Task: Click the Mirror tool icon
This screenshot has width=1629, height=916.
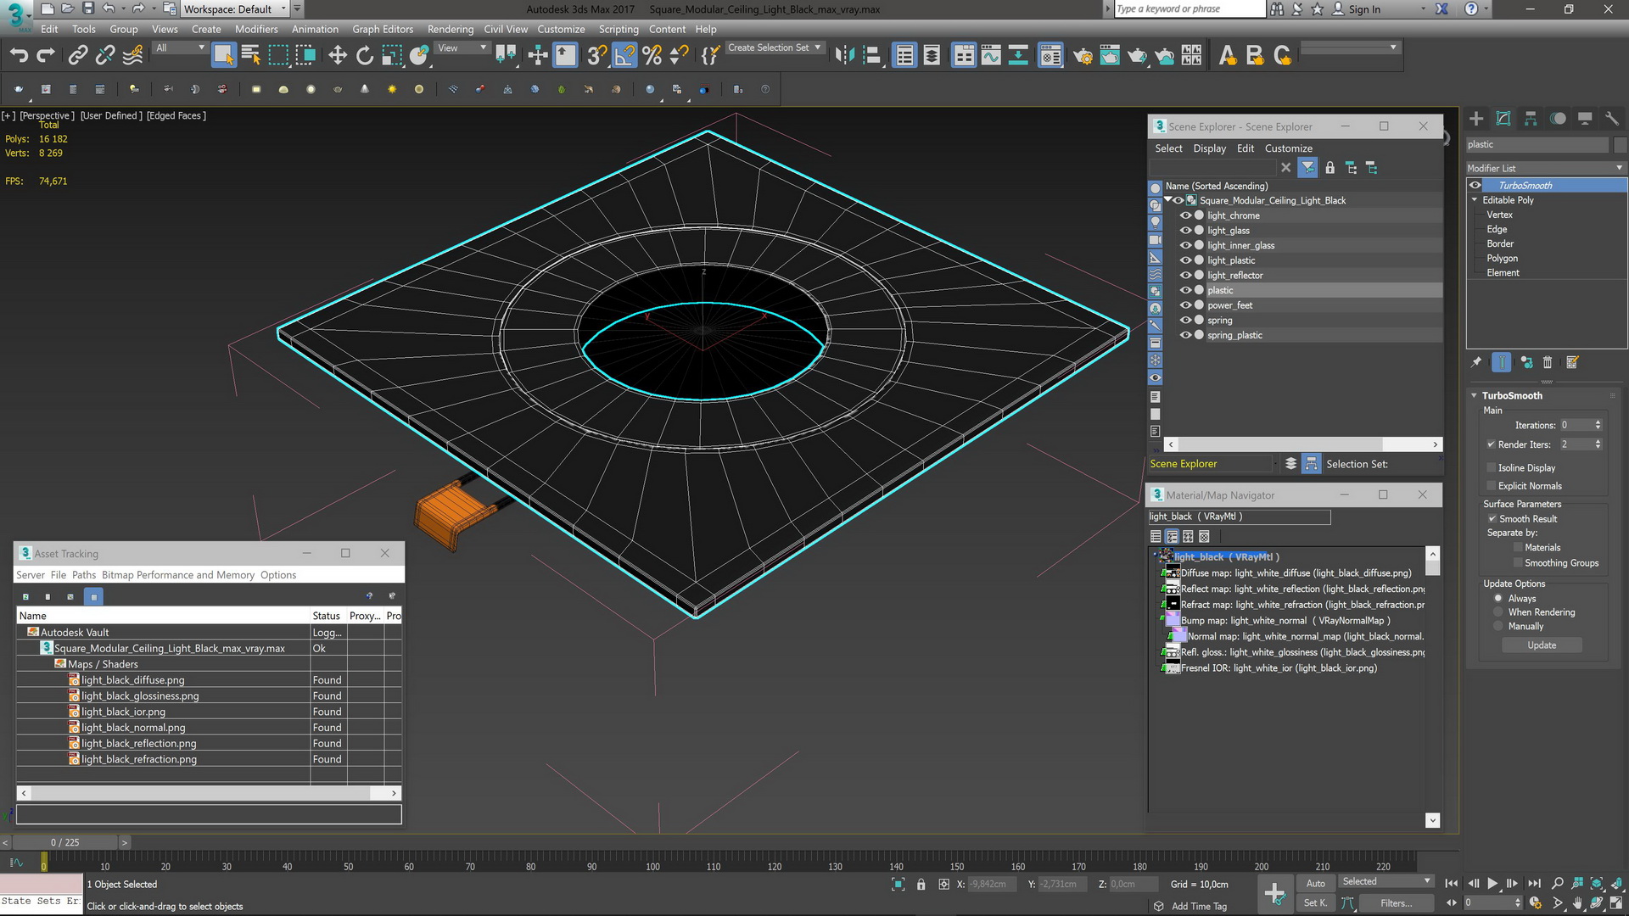Action: click(844, 56)
